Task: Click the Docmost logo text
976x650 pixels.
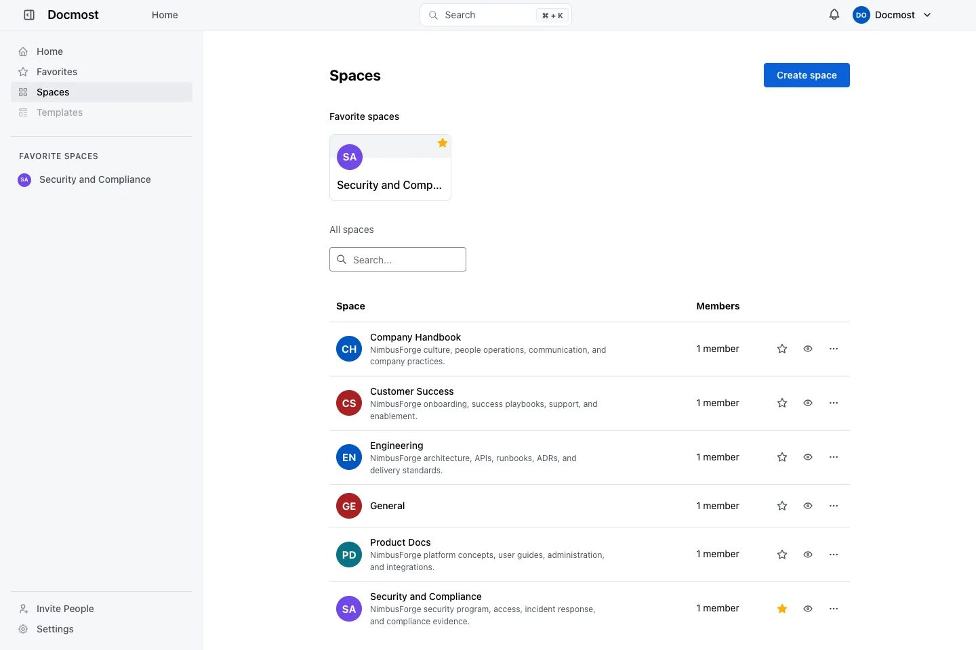Action: point(73,15)
